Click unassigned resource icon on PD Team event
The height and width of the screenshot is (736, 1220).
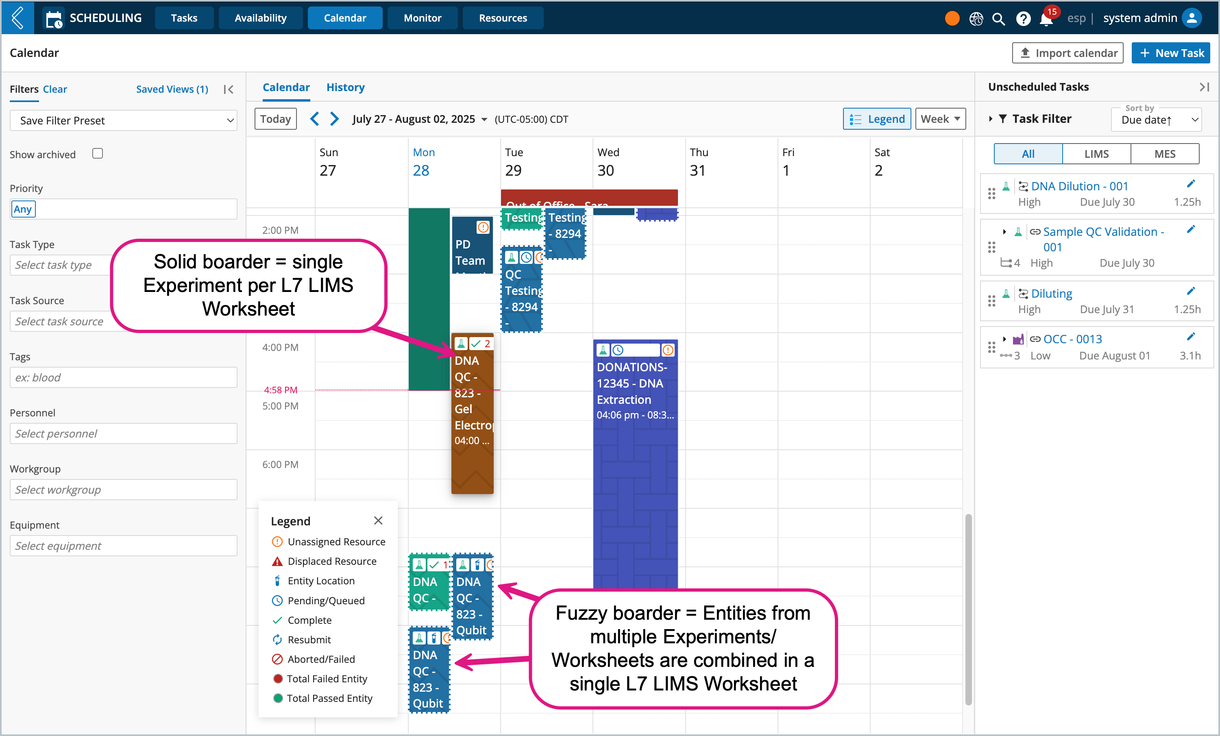click(x=483, y=227)
